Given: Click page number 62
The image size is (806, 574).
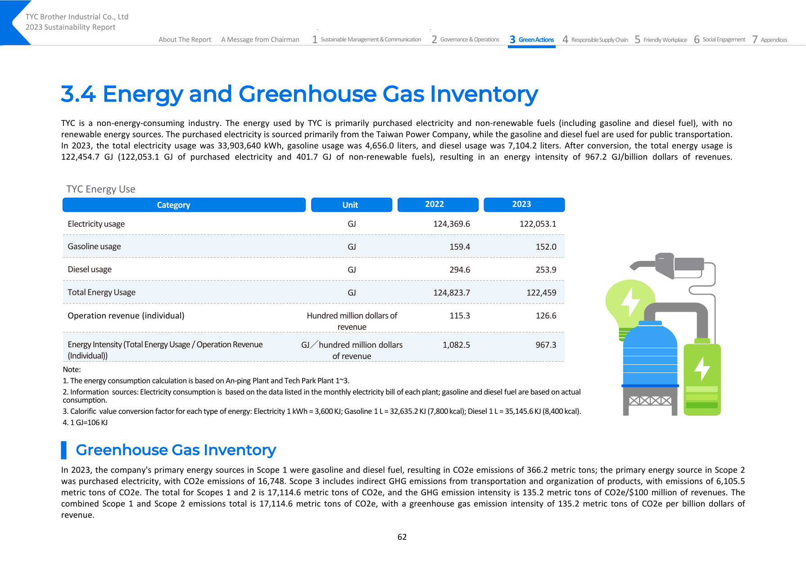Looking at the screenshot, I should click(x=402, y=537).
